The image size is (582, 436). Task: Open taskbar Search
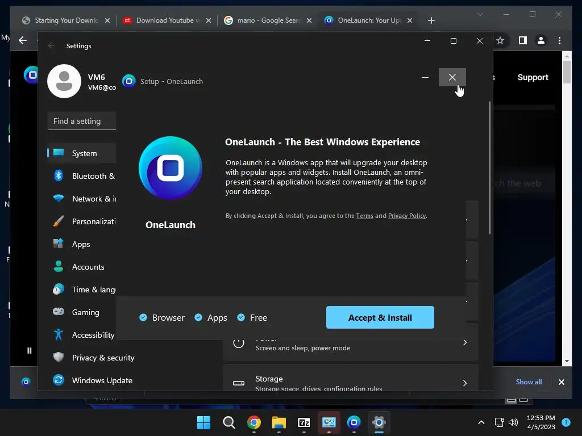tap(228, 422)
